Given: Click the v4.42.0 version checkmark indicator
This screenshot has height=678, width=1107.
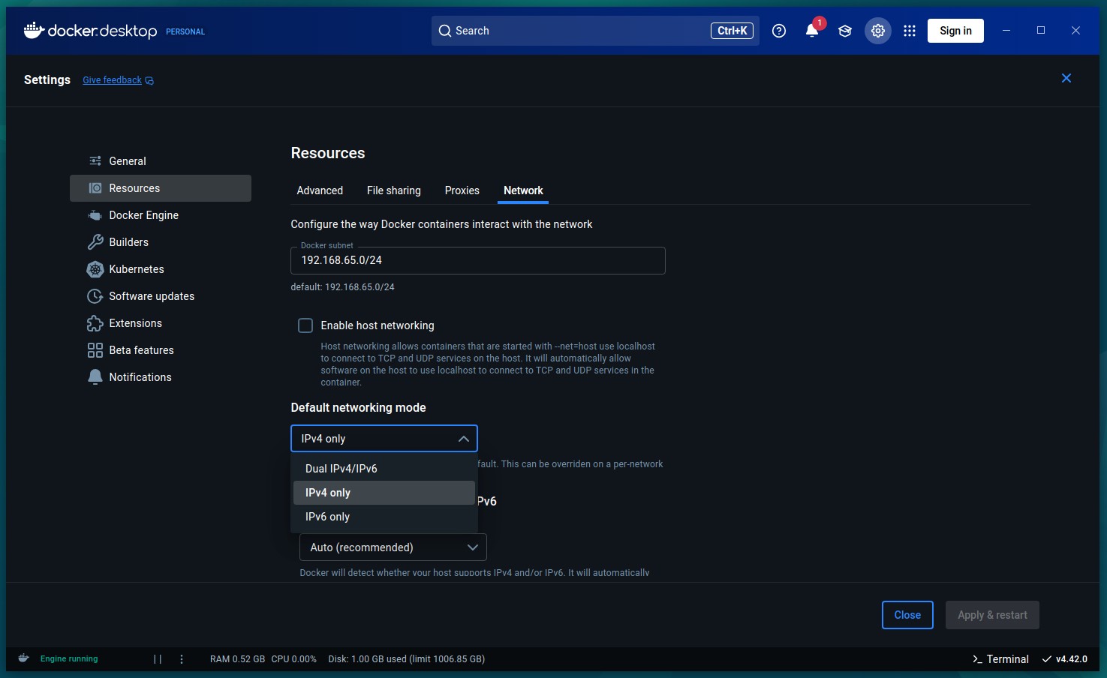Looking at the screenshot, I should click(1065, 659).
